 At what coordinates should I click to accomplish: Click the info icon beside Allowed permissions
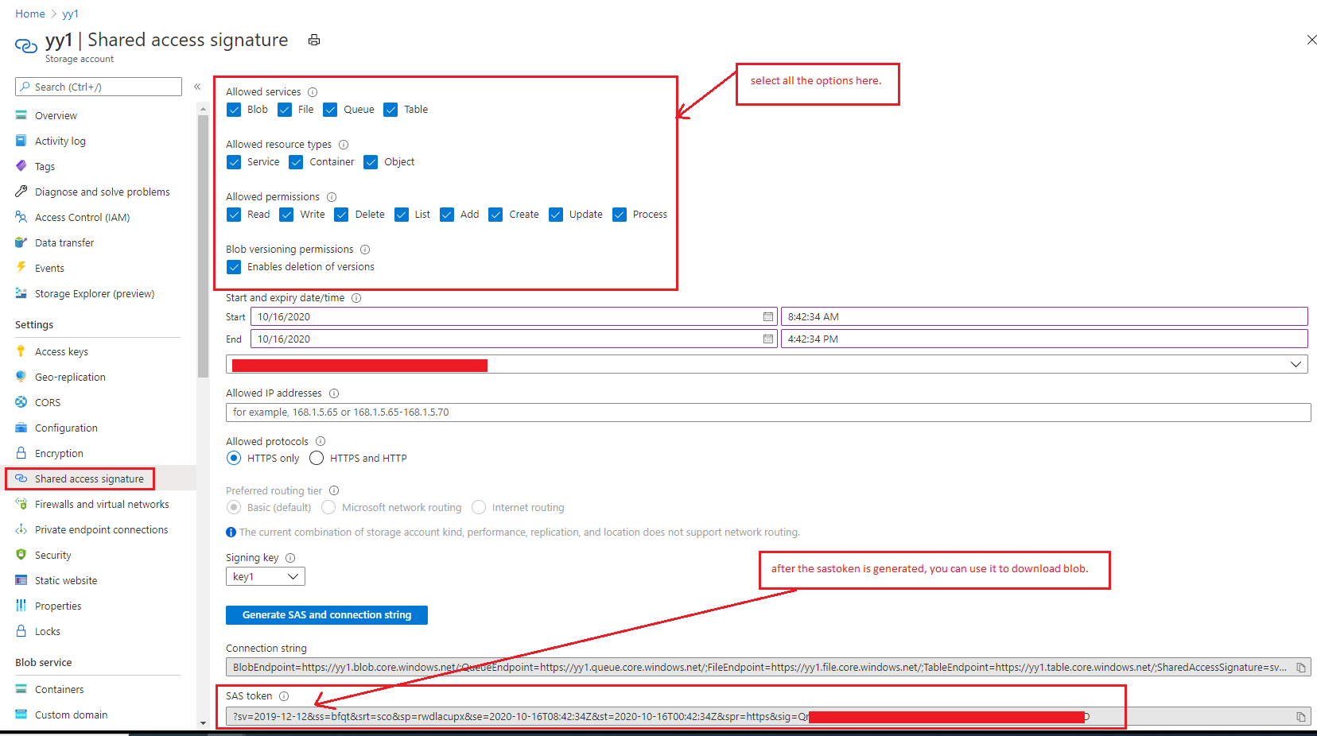(332, 197)
